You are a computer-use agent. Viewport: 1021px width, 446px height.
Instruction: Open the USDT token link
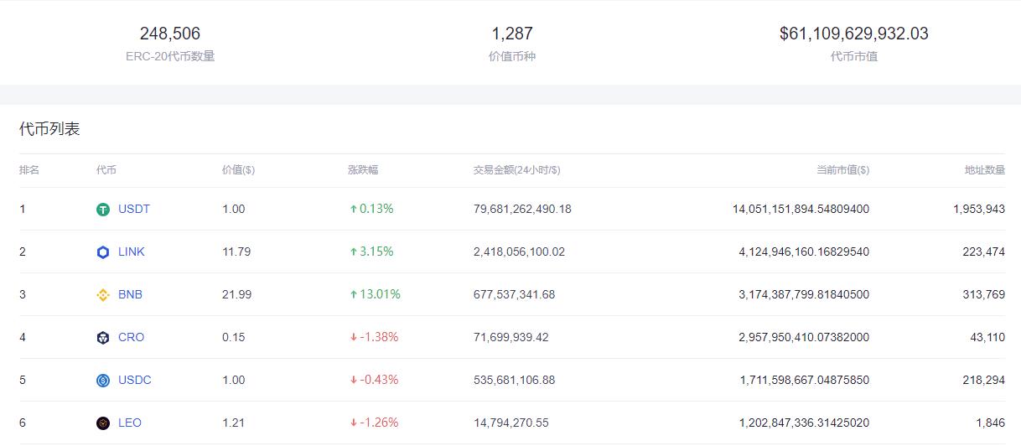point(134,209)
